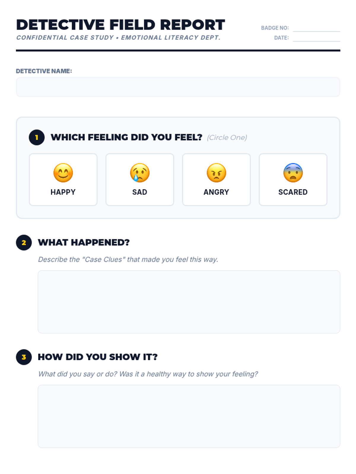Click the Which Feeling Did You Feel heading
Viewport: 356px width, 474px height.
pyautogui.click(x=126, y=137)
